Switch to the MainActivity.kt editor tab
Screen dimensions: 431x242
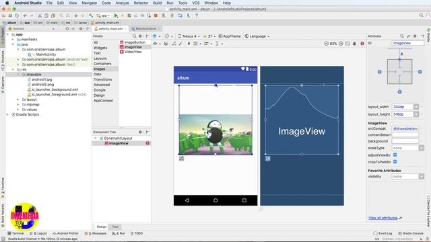click(145, 29)
